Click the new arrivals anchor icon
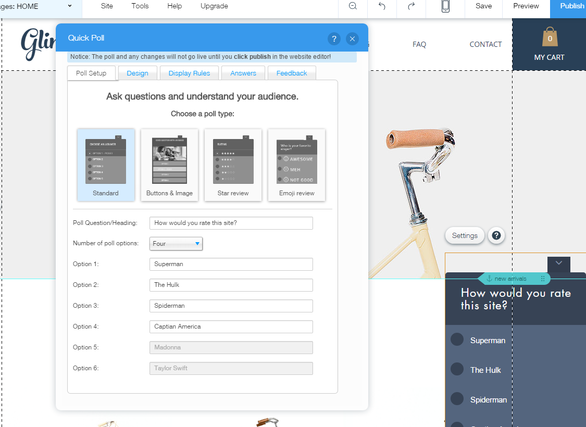Screen dimensions: 586x427 (x=489, y=279)
